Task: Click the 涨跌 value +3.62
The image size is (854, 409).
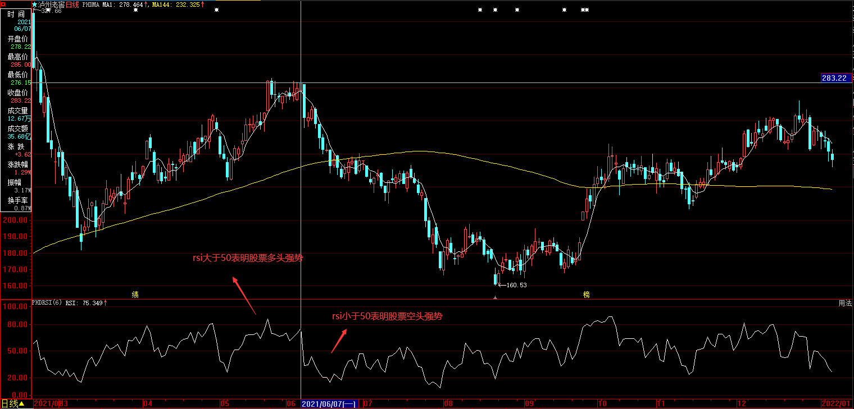Action: click(x=24, y=154)
